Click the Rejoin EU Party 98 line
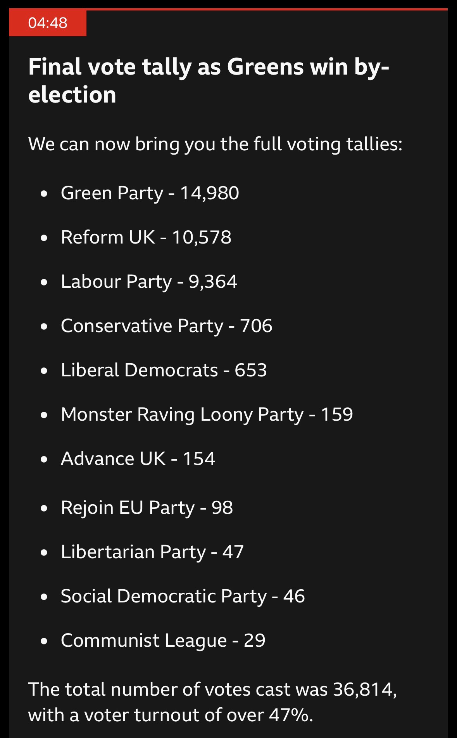This screenshot has width=457, height=738. [147, 508]
